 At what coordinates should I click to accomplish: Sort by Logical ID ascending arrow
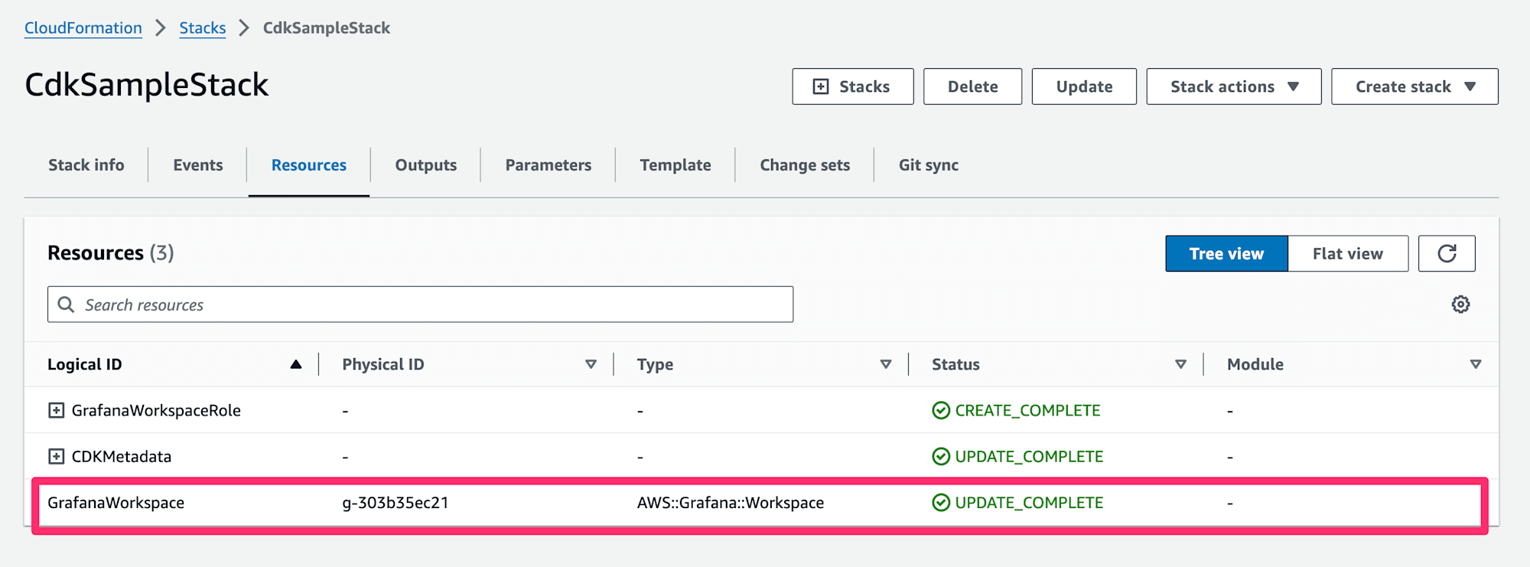click(x=296, y=364)
